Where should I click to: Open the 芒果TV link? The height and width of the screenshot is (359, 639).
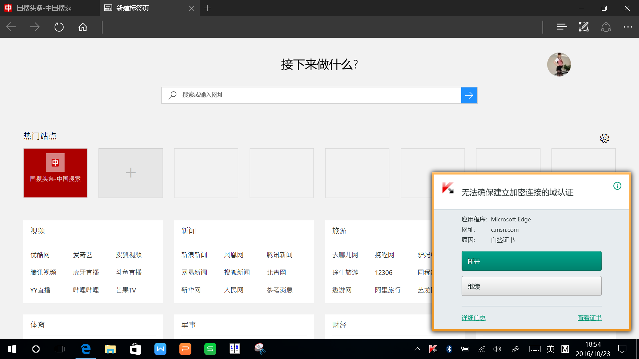(126, 290)
